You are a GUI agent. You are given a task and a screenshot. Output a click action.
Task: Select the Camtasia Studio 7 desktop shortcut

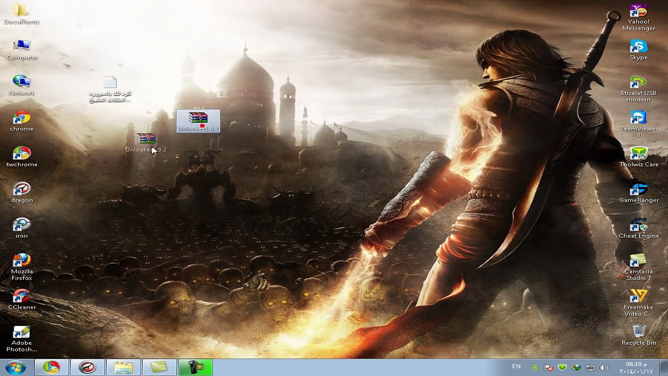click(x=639, y=267)
